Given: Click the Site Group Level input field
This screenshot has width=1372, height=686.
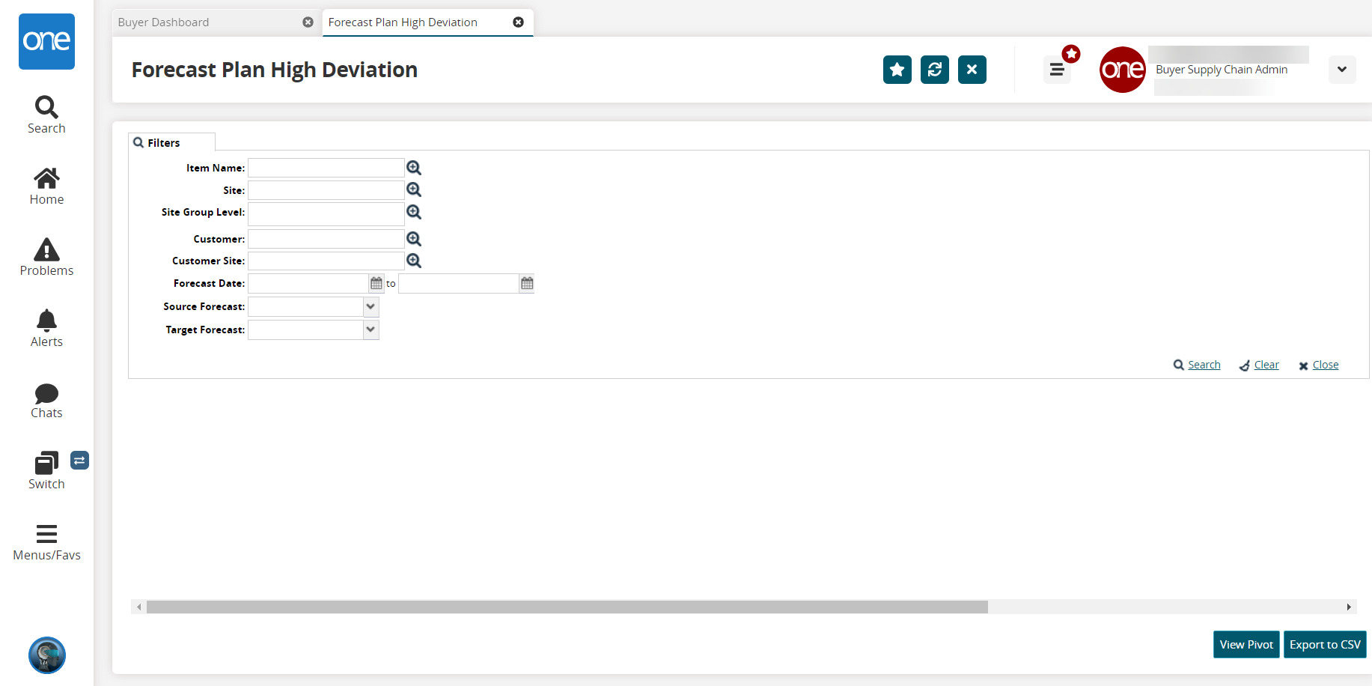Looking at the screenshot, I should [326, 213].
